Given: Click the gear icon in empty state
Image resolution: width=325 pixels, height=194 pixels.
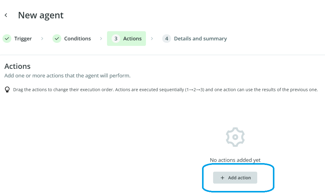Looking at the screenshot, I should (x=235, y=137).
